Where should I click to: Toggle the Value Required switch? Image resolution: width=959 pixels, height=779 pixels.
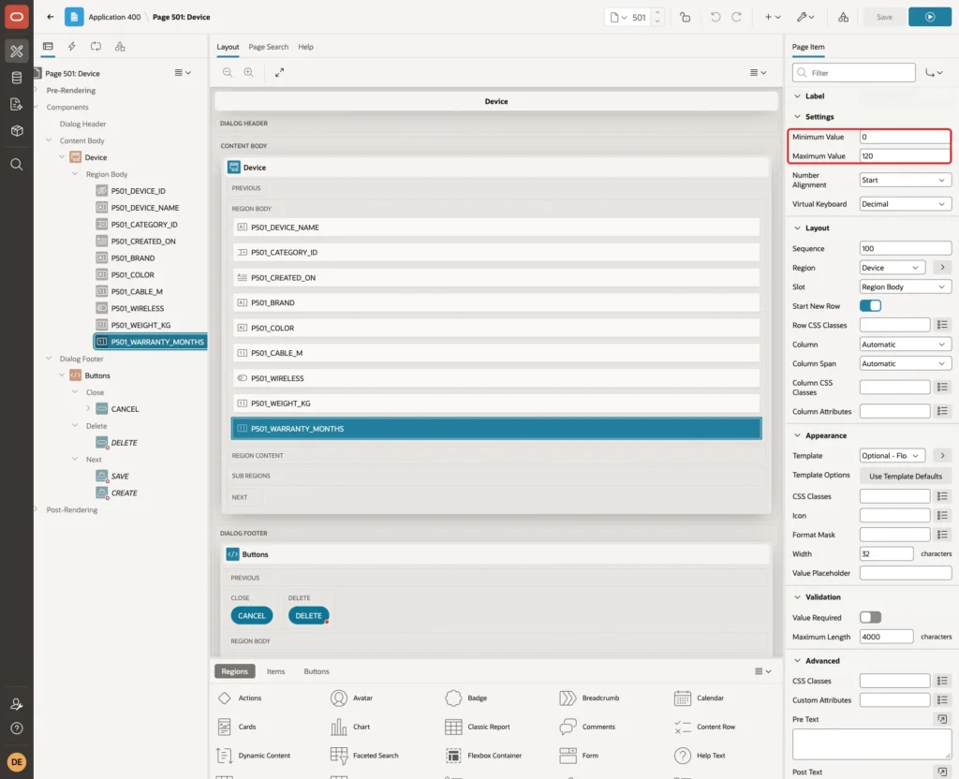pos(870,618)
